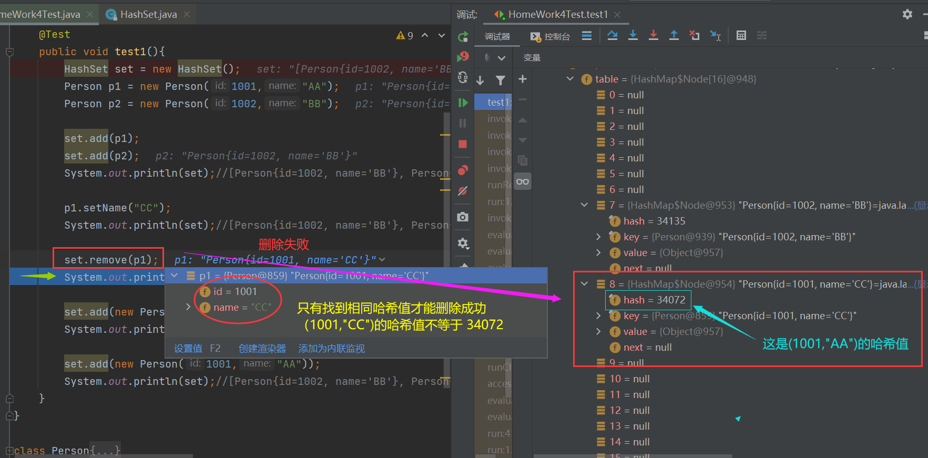The width and height of the screenshot is (928, 458).
Task: Click the down arrow icon above the frames list
Action: click(480, 80)
